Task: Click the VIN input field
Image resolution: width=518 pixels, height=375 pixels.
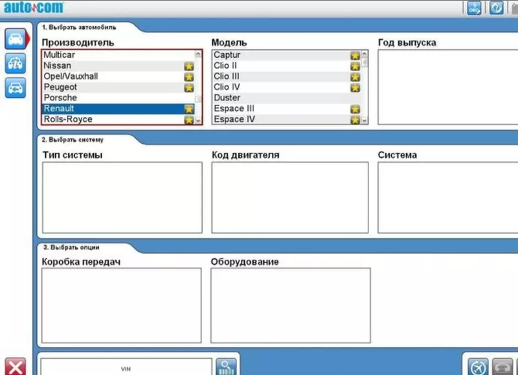Action: click(126, 367)
